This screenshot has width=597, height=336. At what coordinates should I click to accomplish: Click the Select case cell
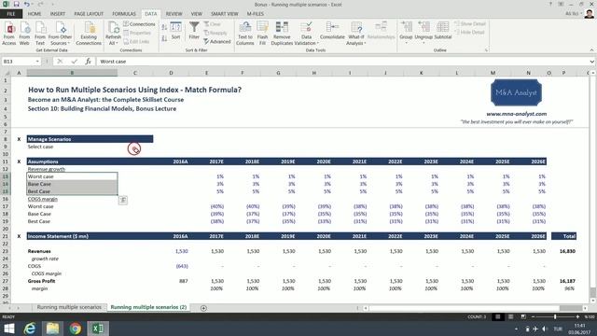click(x=40, y=147)
